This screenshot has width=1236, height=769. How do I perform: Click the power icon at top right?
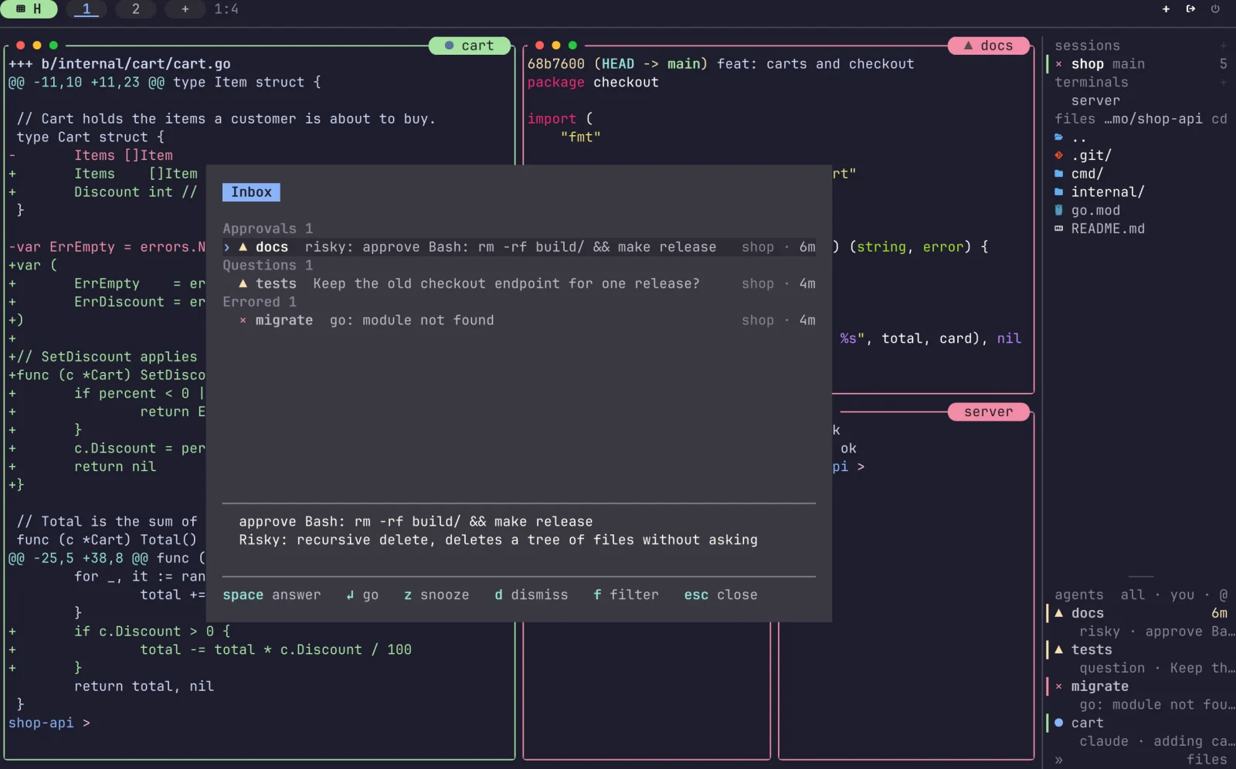(x=1215, y=9)
